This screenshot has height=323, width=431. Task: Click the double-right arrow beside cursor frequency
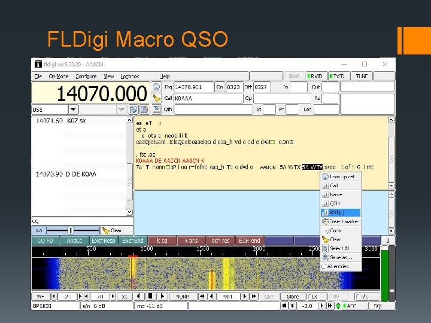[254, 296]
